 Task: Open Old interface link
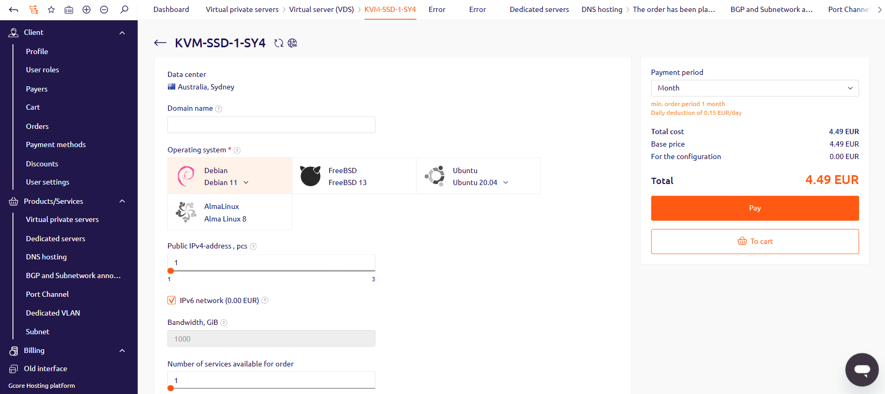[45, 369]
